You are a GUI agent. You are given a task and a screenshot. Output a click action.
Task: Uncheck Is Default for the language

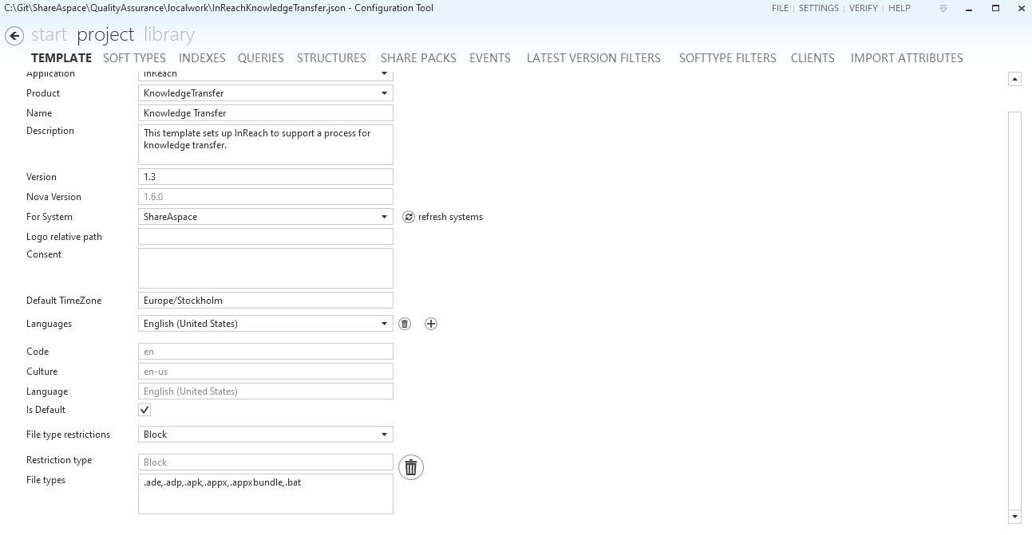coord(144,409)
